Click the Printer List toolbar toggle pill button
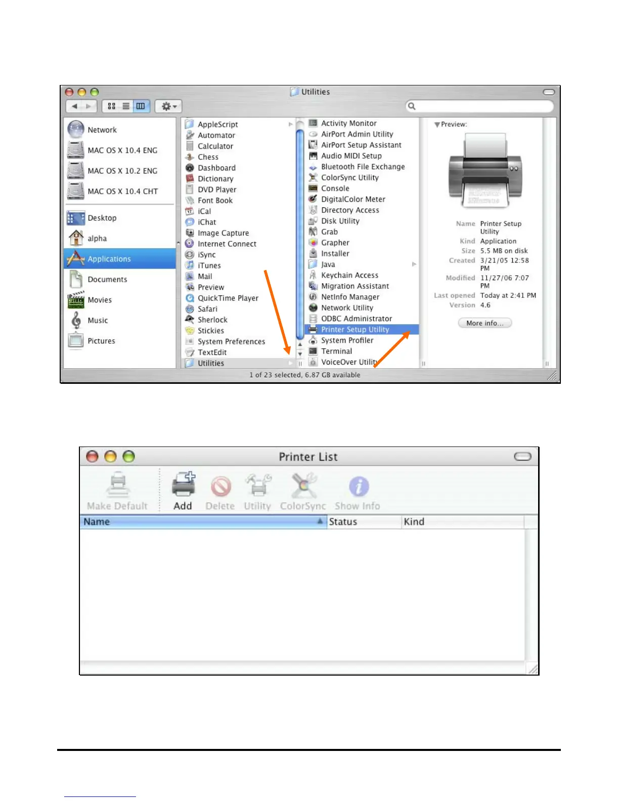 pos(523,457)
